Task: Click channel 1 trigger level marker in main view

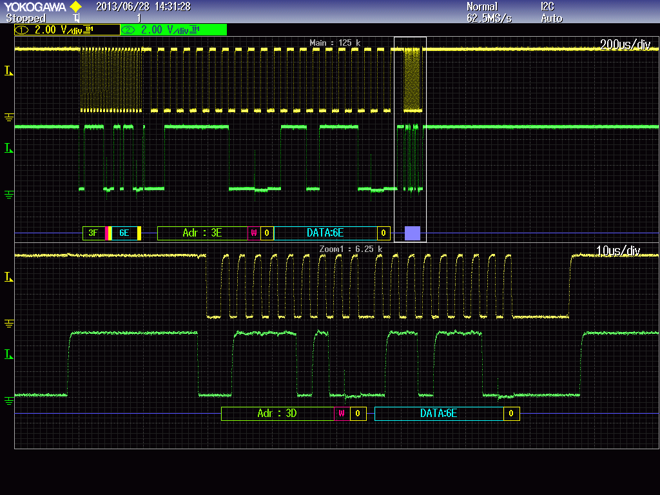Action: coord(9,71)
